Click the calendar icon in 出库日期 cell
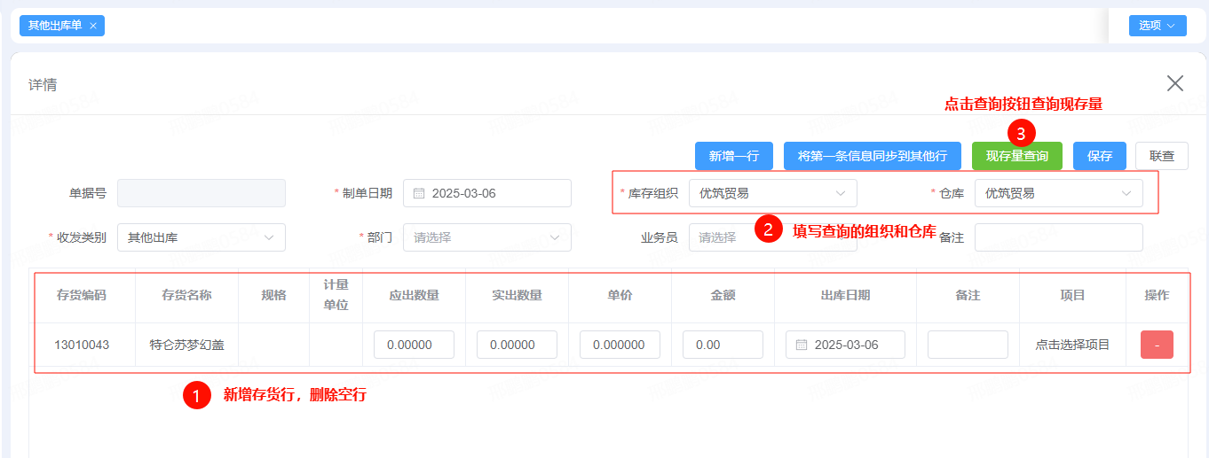Viewport: 1209px width, 458px height. [802, 345]
